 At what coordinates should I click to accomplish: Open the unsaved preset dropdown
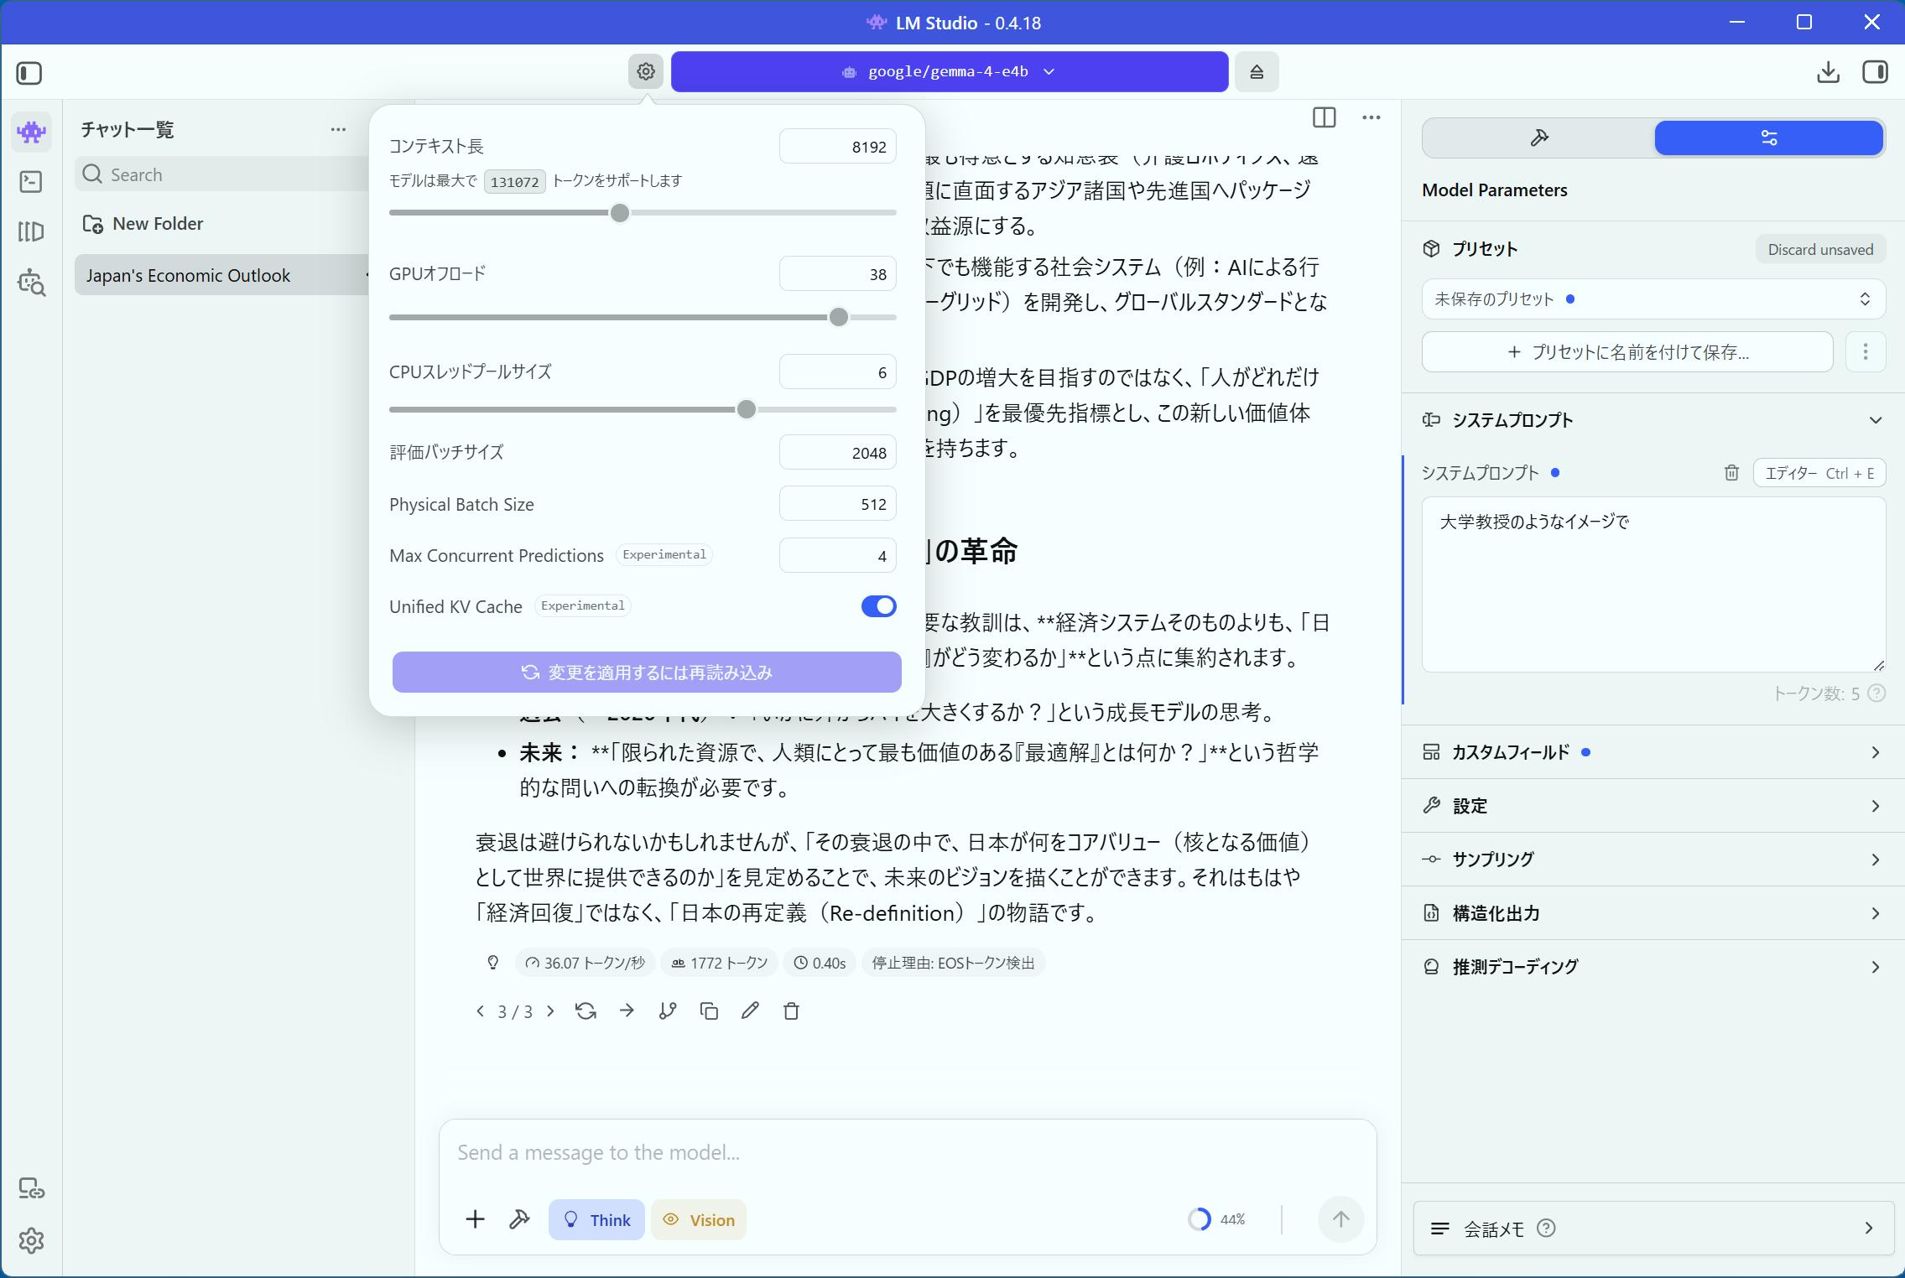(1653, 299)
